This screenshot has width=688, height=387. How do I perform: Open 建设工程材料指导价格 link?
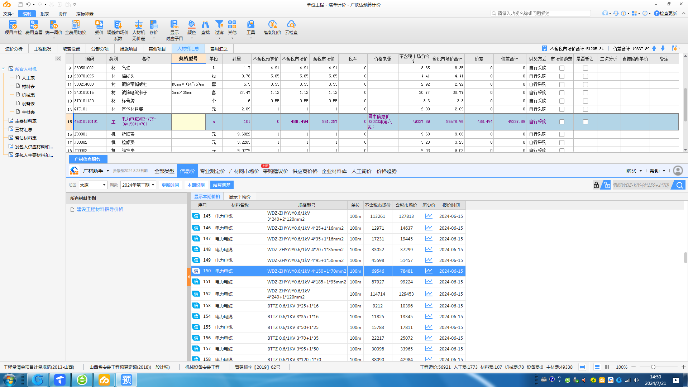click(100, 209)
